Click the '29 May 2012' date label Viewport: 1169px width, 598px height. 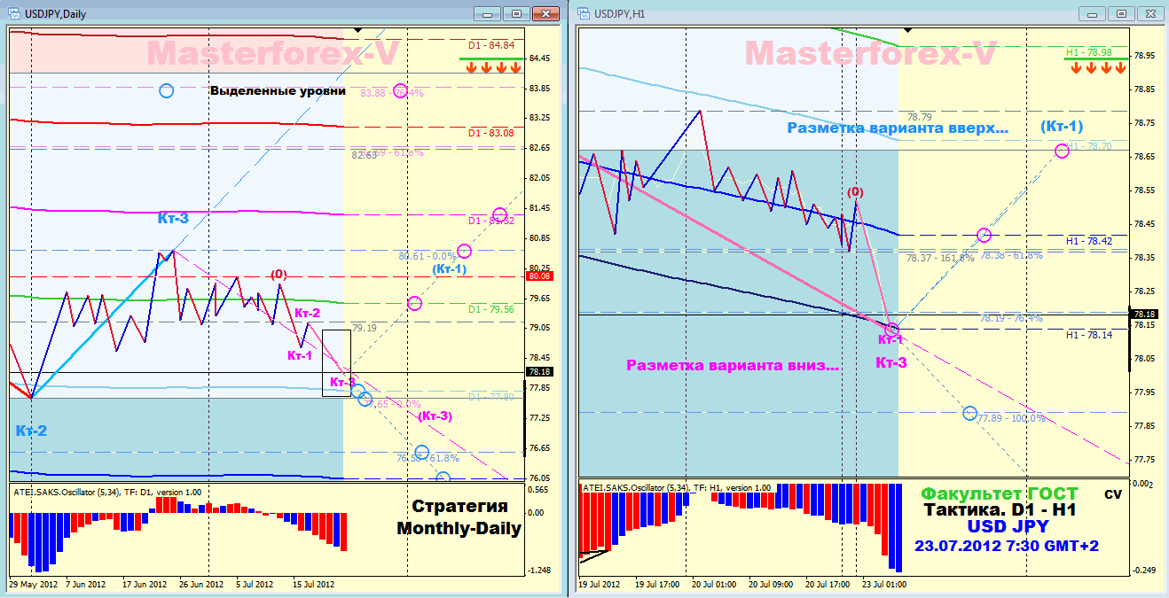(32, 585)
